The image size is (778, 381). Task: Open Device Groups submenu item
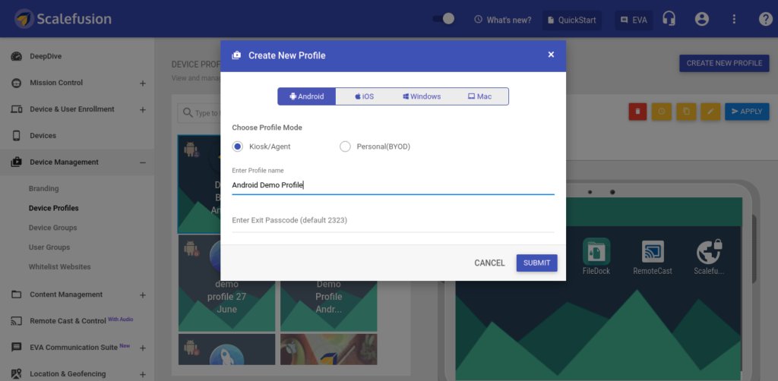tap(52, 228)
